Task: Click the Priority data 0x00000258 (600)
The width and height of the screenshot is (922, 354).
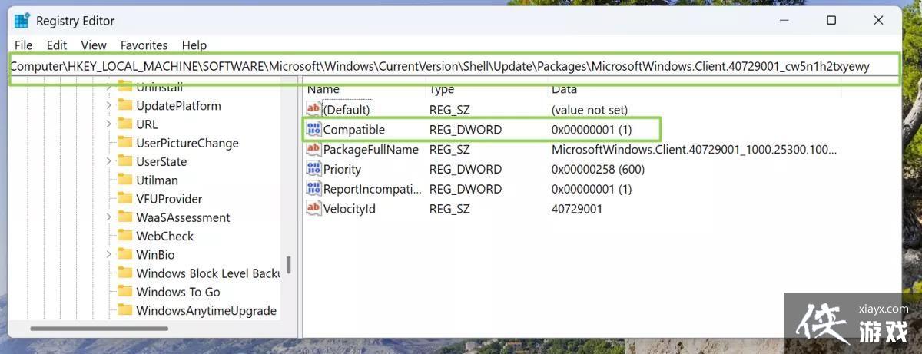Action: (598, 169)
